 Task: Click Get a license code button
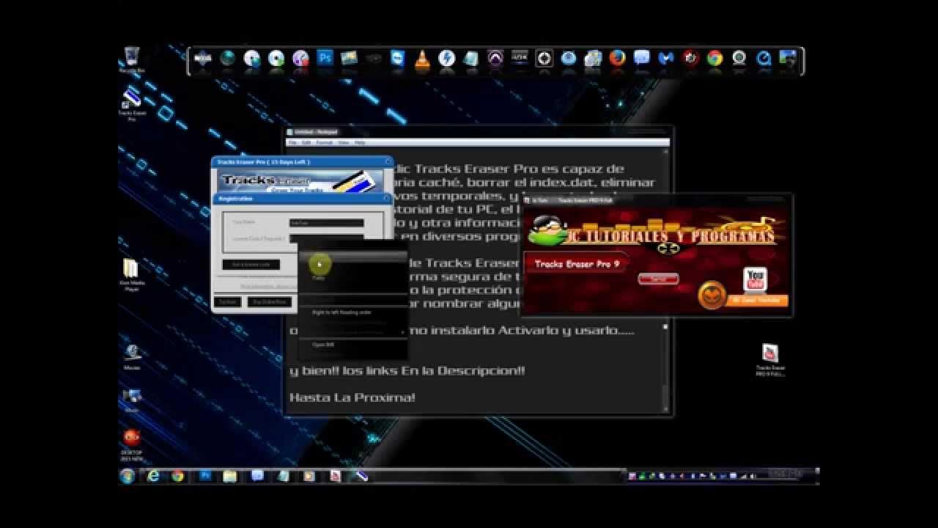[251, 264]
